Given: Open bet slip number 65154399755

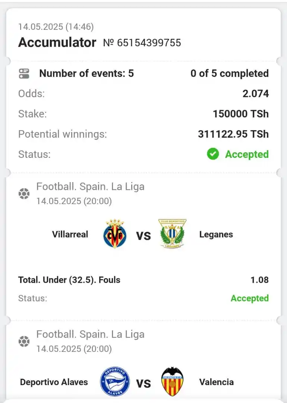Looking at the screenshot, I should (142, 43).
